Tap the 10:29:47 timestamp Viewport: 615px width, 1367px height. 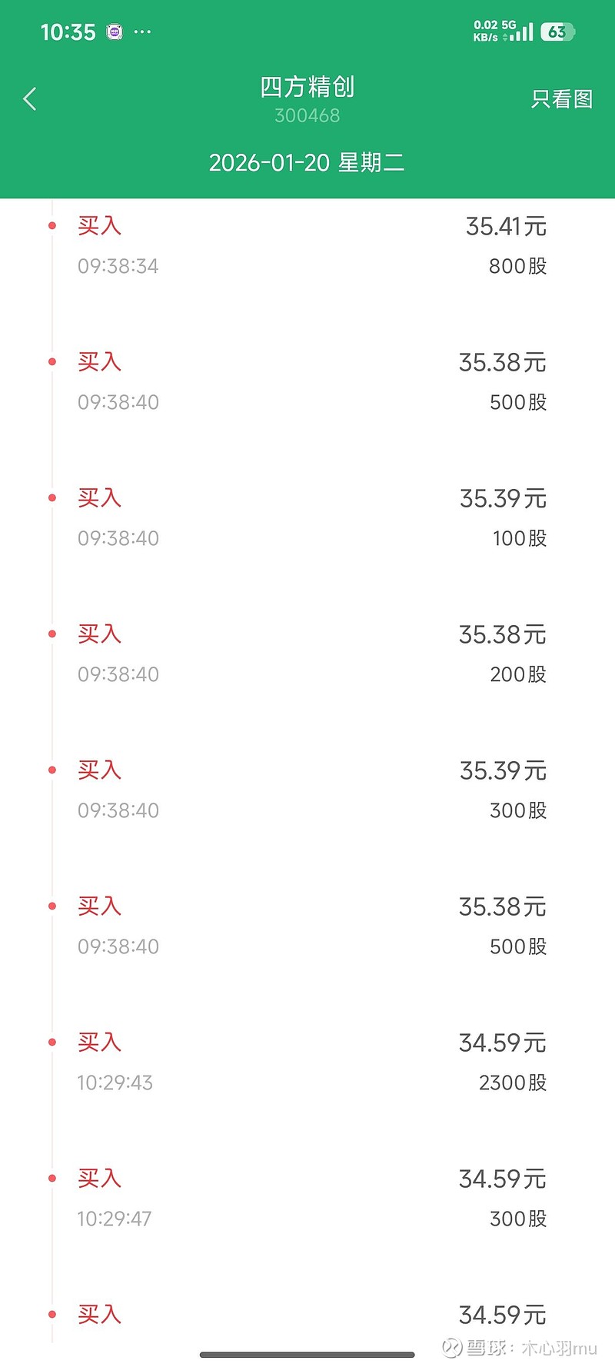[x=115, y=1219]
